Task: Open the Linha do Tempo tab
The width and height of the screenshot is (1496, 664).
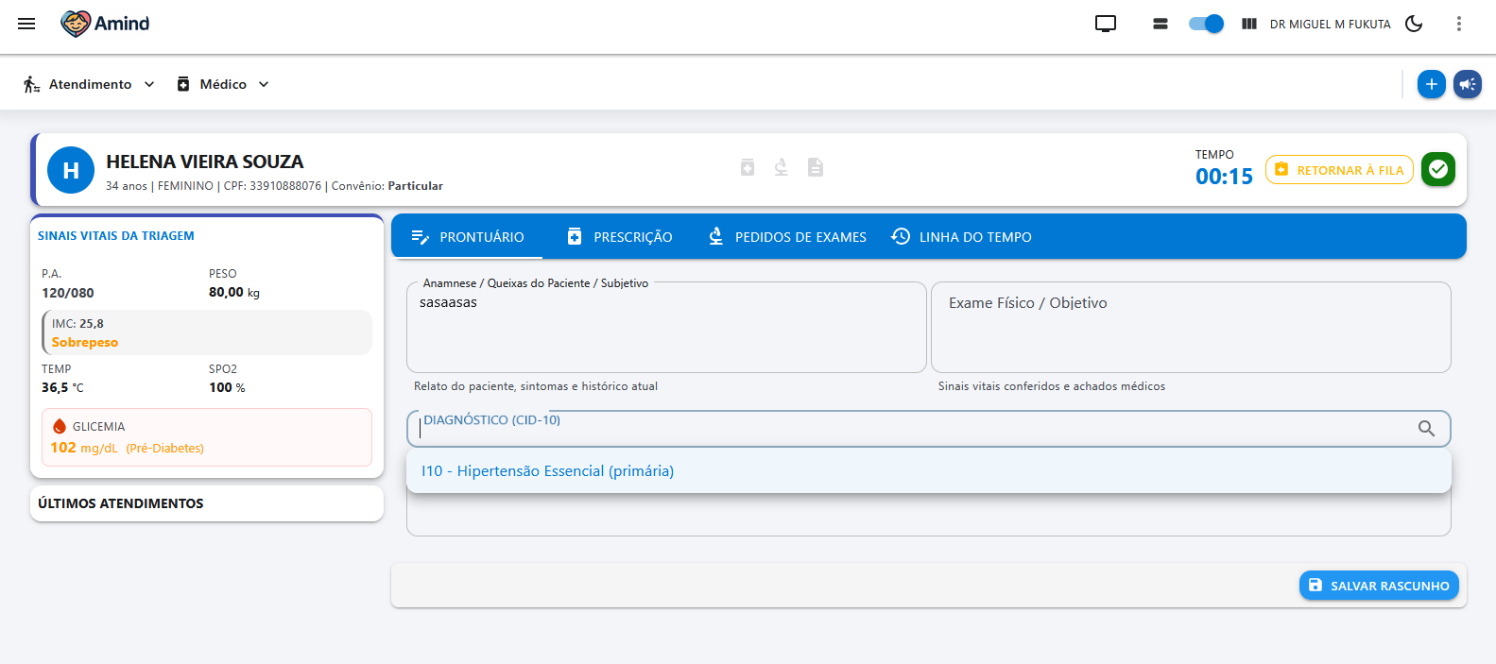Action: [962, 237]
